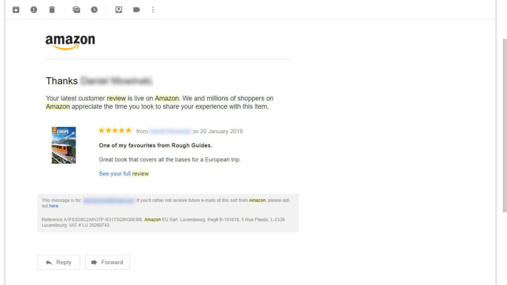Screen dimensions: 507x285
Task: Click the vertical scrollbar on the right
Action: coord(505,125)
